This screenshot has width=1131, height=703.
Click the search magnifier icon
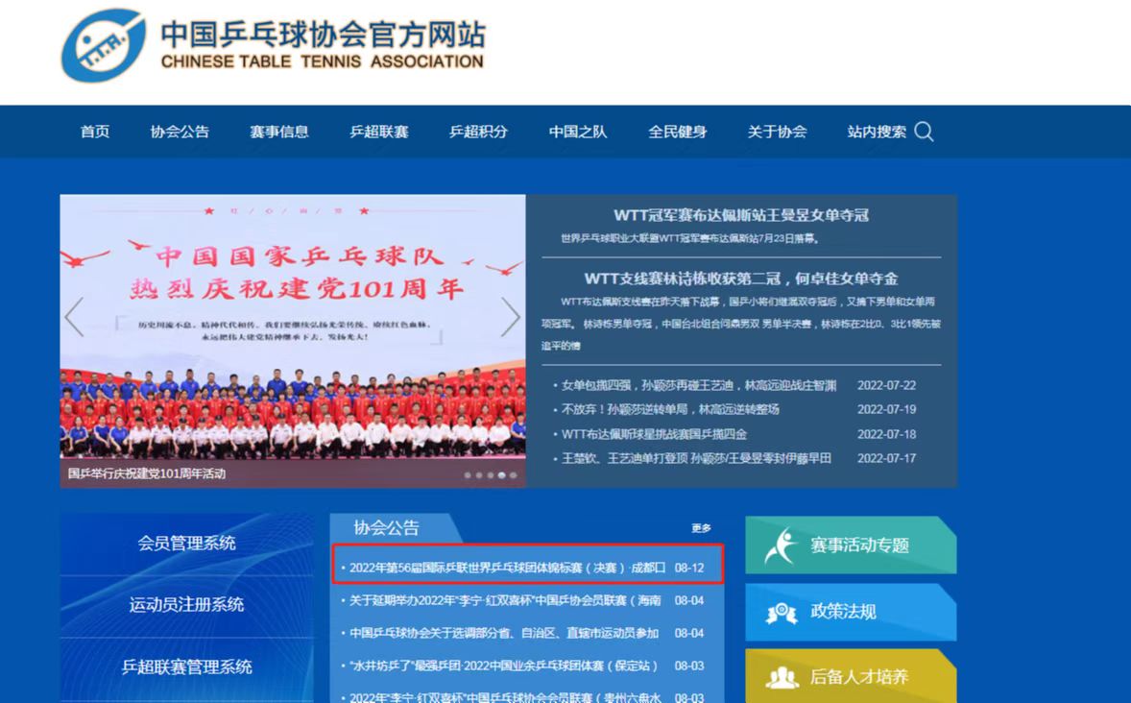point(924,132)
